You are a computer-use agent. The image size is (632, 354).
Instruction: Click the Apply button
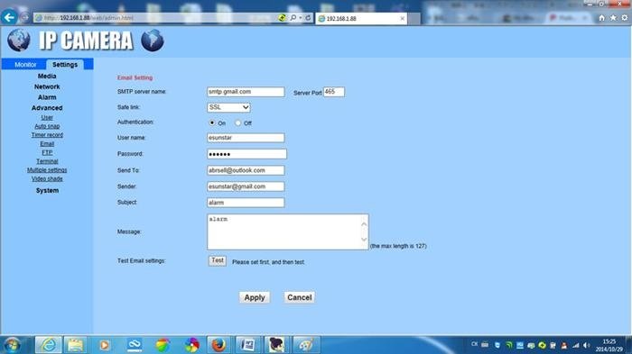(x=255, y=297)
